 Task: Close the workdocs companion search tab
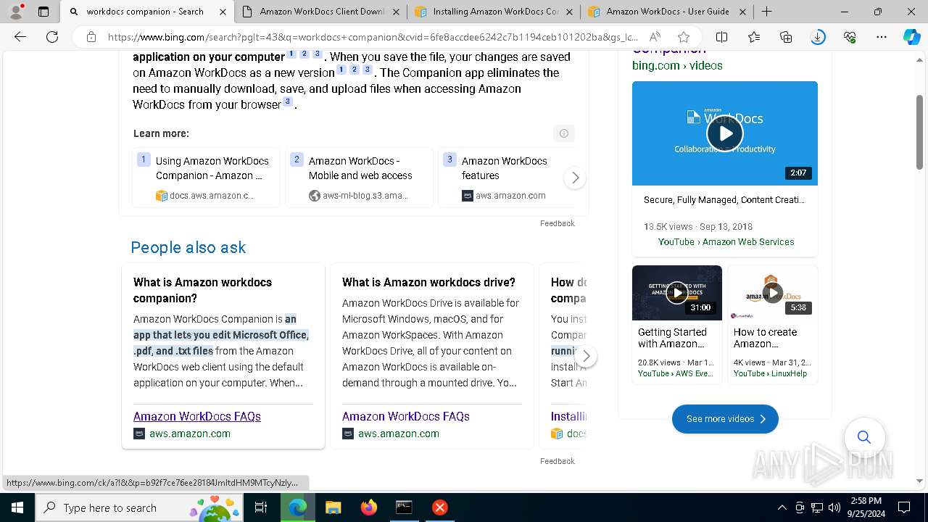click(x=223, y=12)
